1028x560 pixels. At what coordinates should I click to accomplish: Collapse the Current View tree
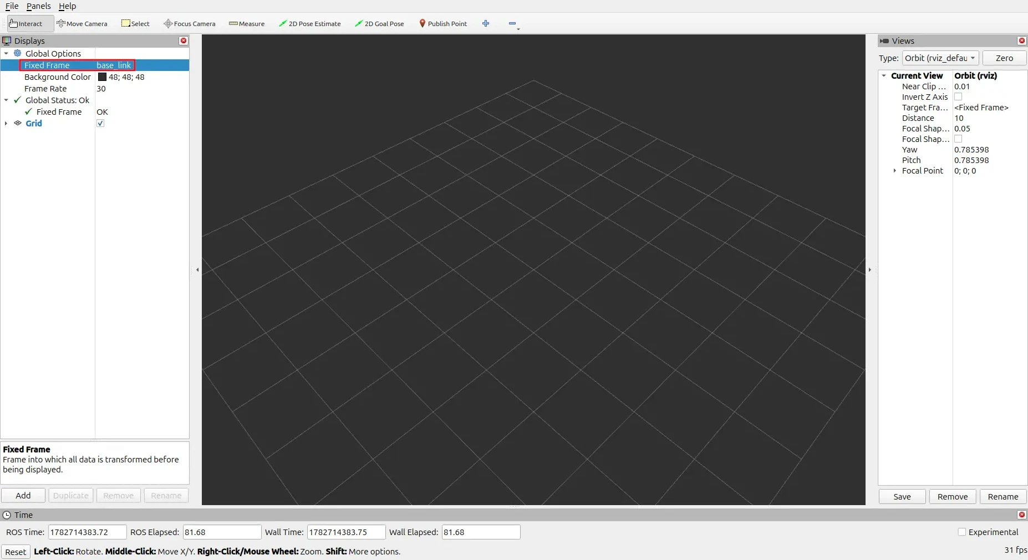[884, 75]
